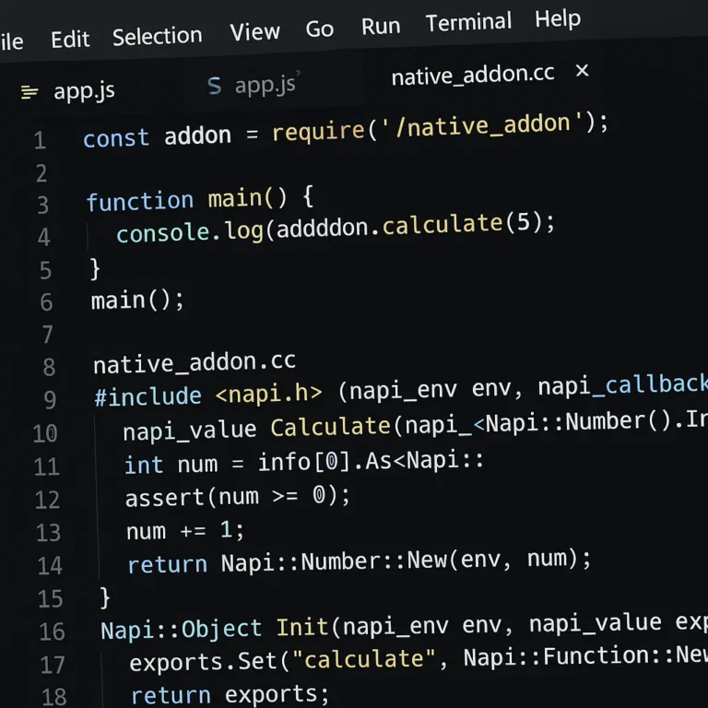This screenshot has width=708, height=708.
Task: Click 'console' on line 4
Action: tap(163, 233)
